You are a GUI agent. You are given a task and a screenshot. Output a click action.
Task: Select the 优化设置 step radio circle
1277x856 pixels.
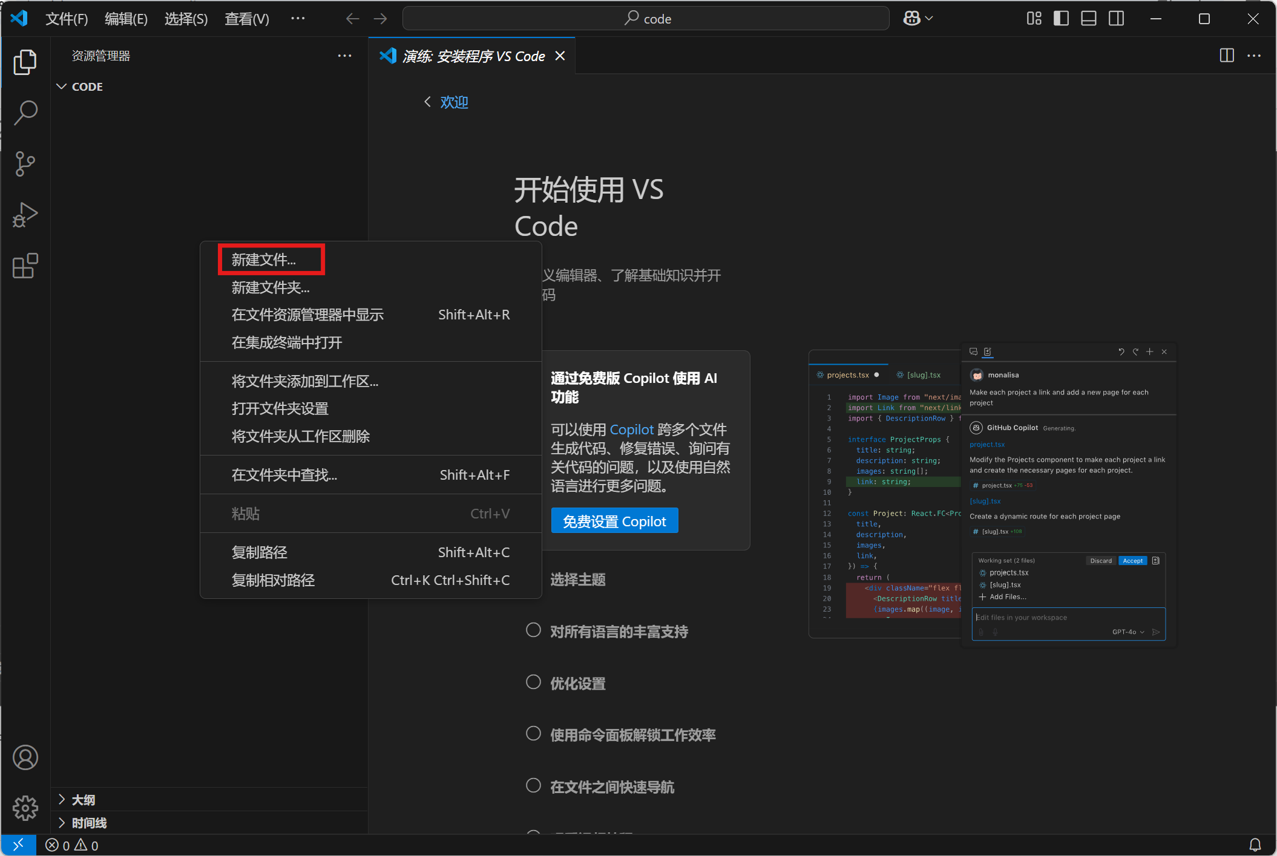pyautogui.click(x=533, y=682)
